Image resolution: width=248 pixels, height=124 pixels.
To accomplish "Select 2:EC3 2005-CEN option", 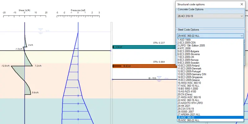I will [x=210, y=43].
